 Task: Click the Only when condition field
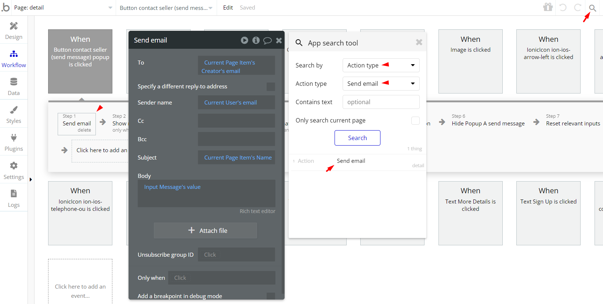tap(222, 278)
